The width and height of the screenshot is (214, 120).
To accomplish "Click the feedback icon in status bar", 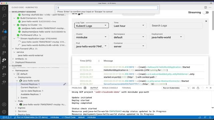I will click(x=205, y=117).
